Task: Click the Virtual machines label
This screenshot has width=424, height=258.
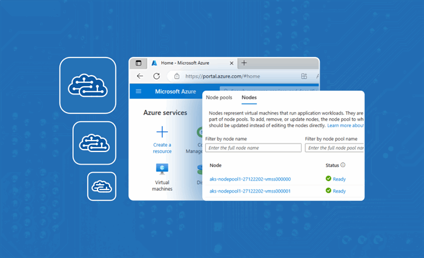Action: (x=162, y=185)
